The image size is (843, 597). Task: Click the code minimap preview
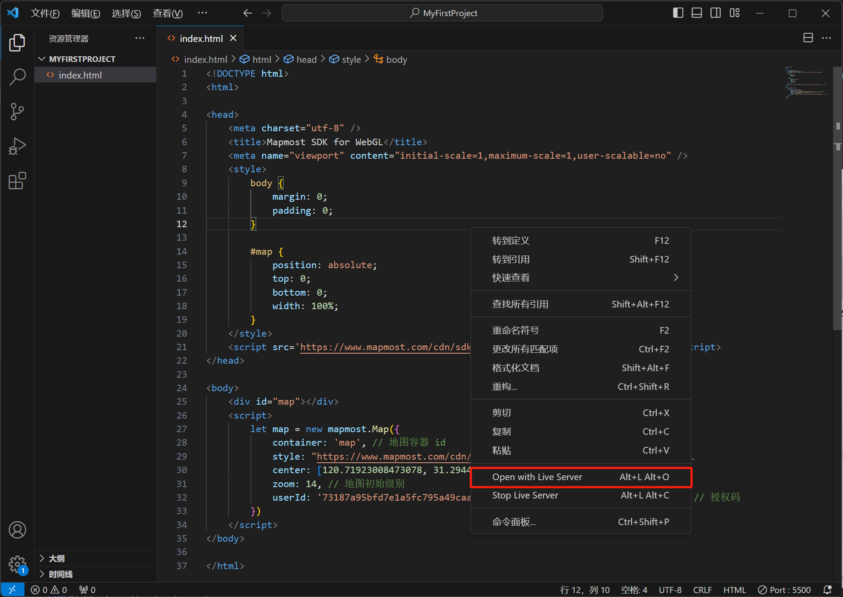(x=806, y=83)
